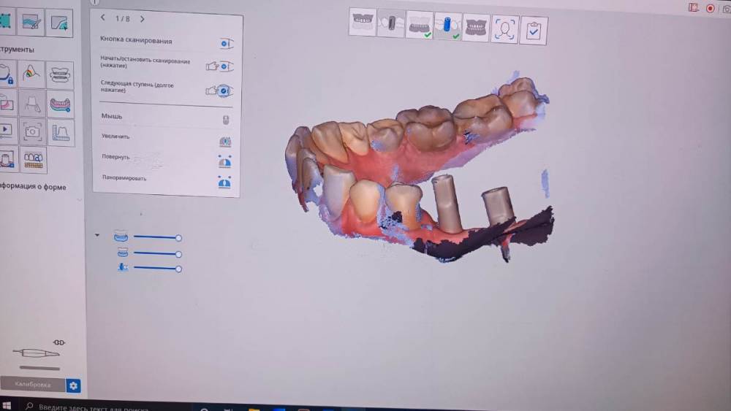Click the Калибровка button
Viewport: 731px width, 411px height.
[32, 385]
